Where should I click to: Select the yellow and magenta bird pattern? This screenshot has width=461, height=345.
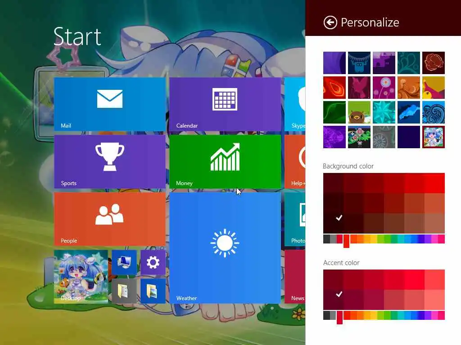(x=434, y=88)
